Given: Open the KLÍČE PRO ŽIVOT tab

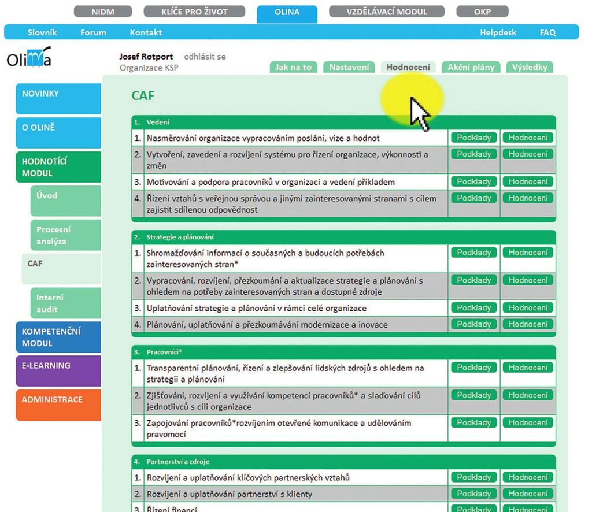Looking at the screenshot, I should [x=194, y=12].
